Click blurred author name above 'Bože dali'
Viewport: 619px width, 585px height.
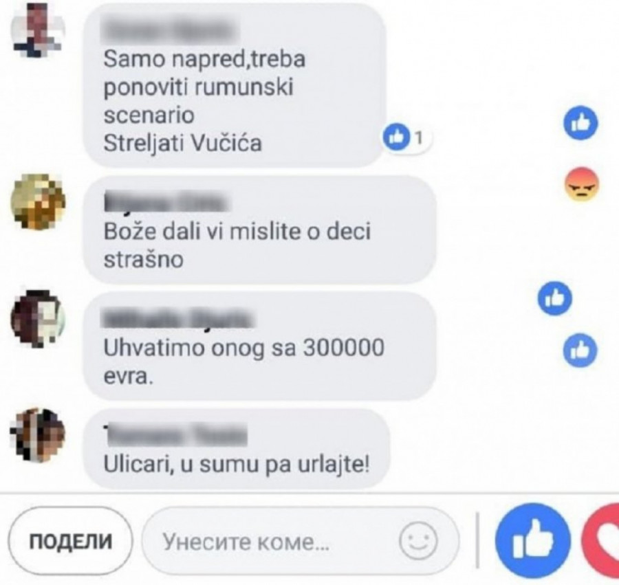click(x=166, y=203)
